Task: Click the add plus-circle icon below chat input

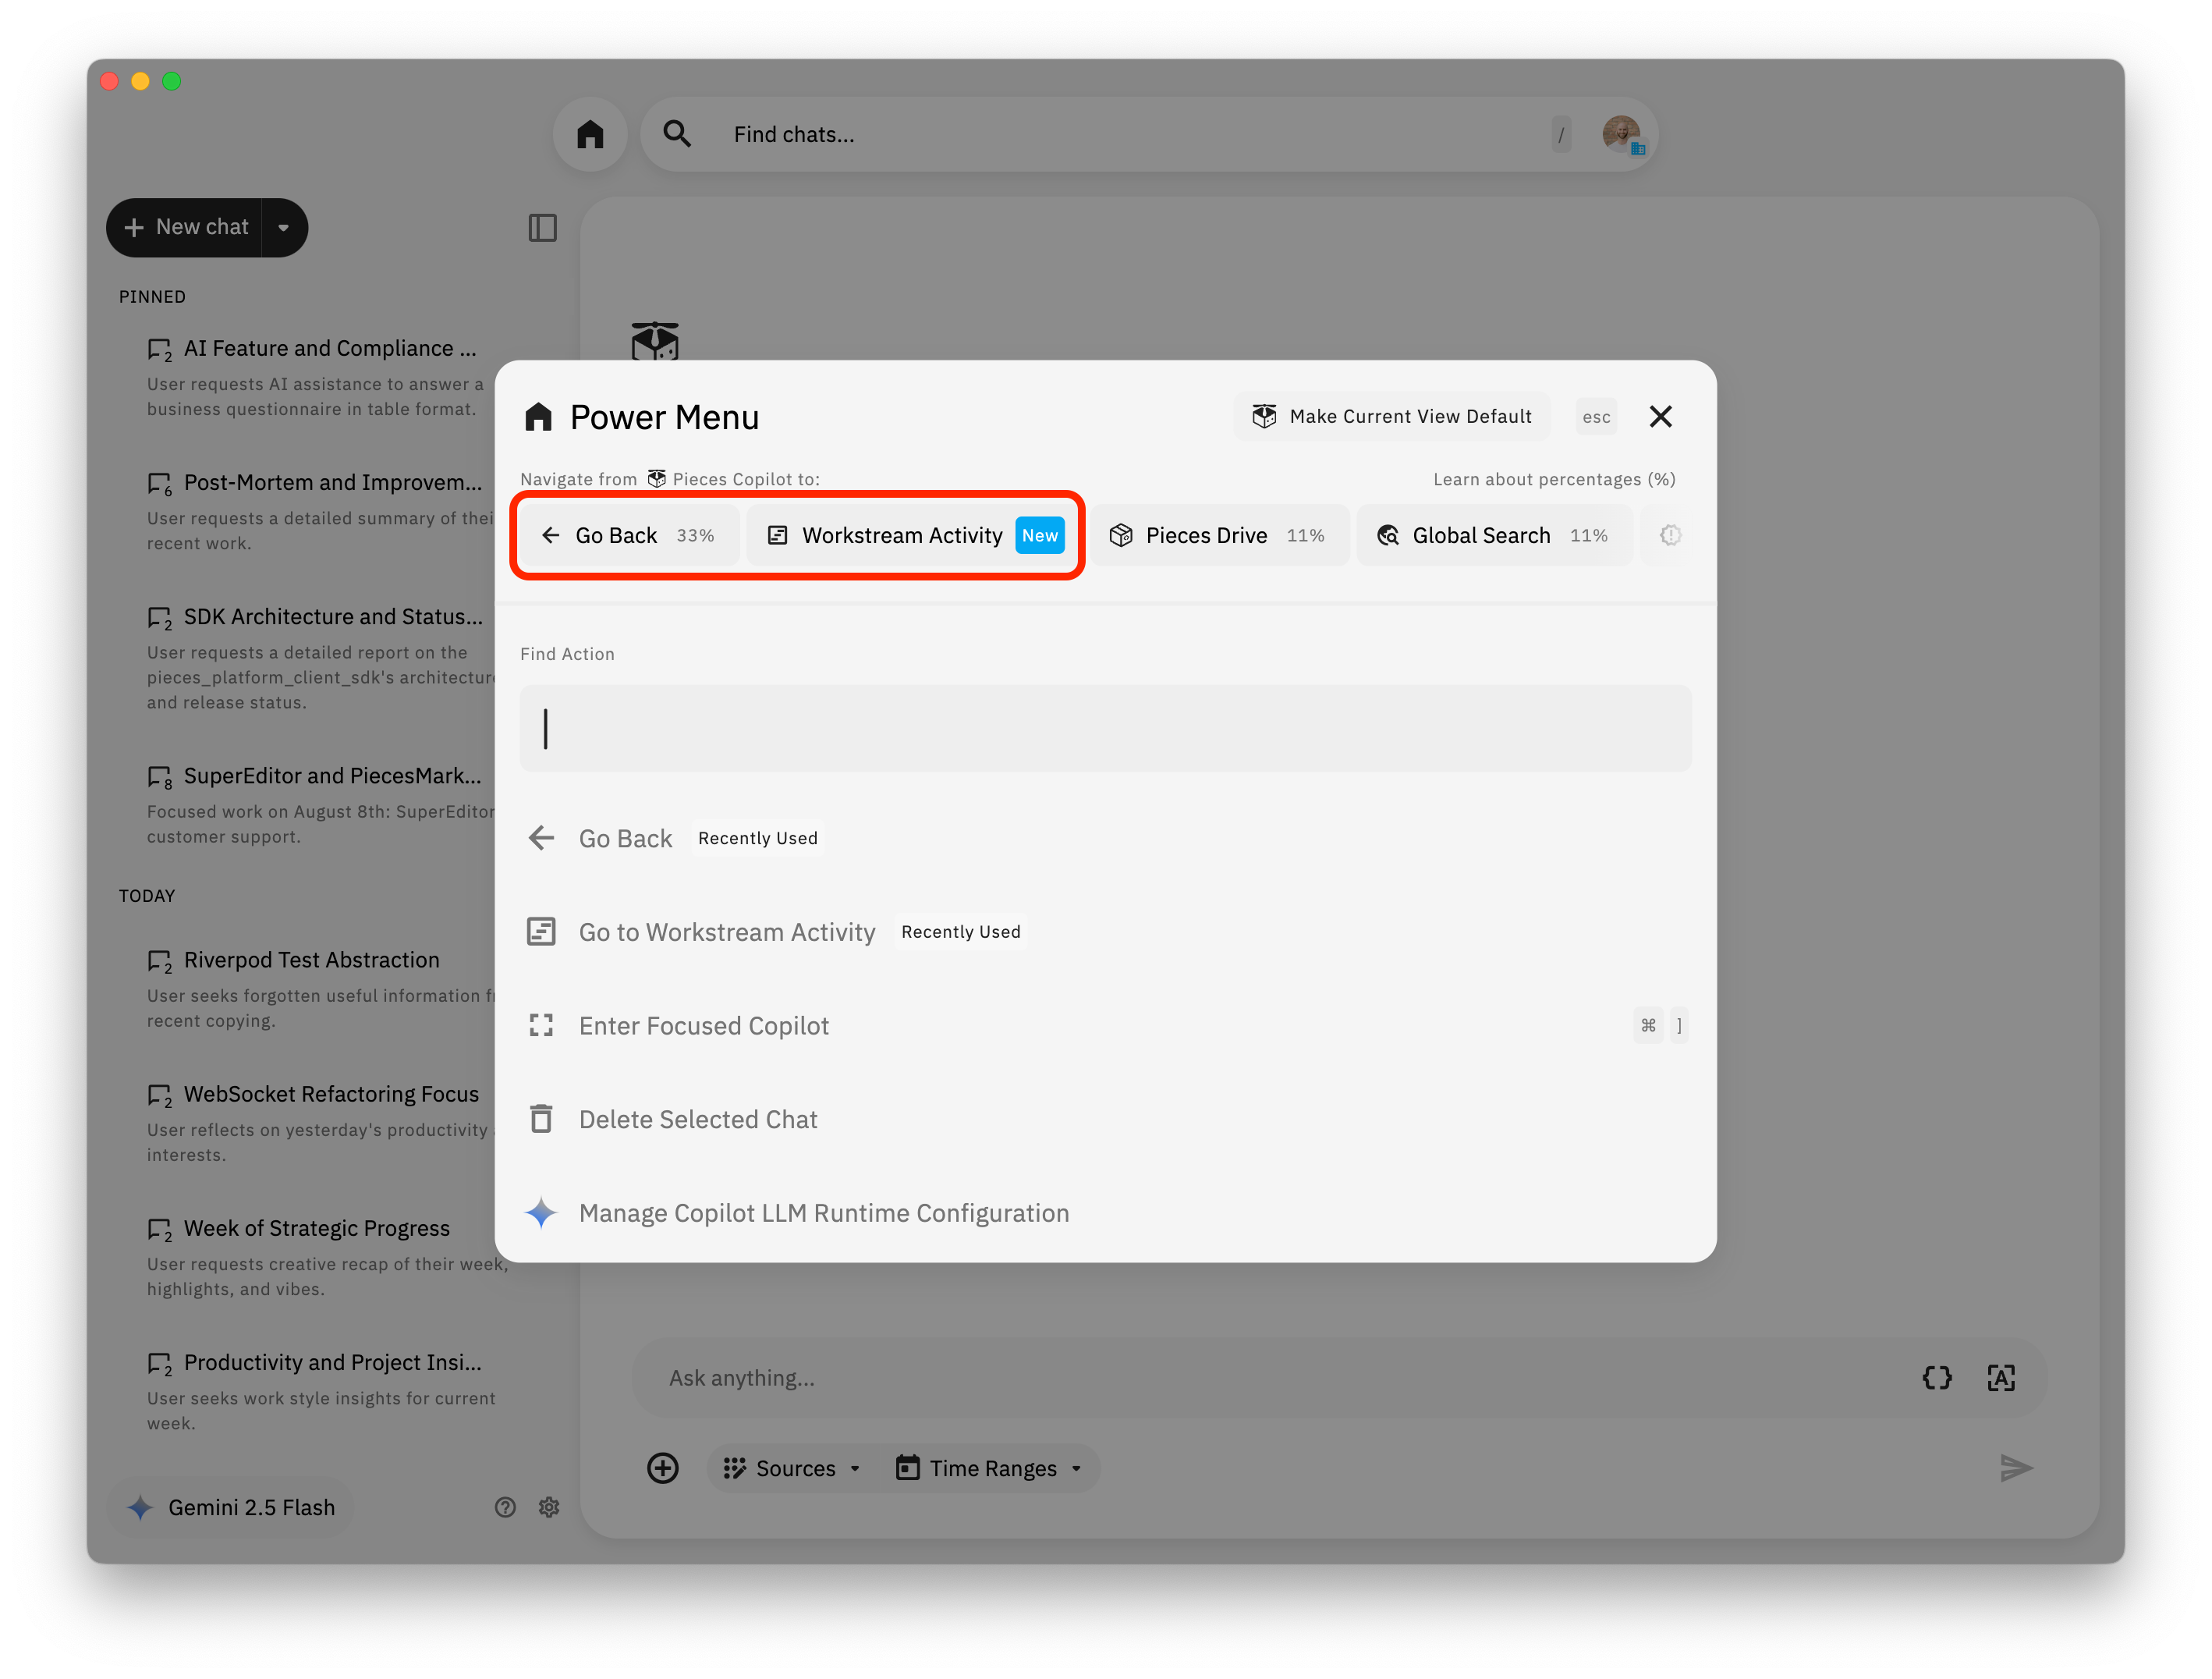Action: (x=662, y=1468)
